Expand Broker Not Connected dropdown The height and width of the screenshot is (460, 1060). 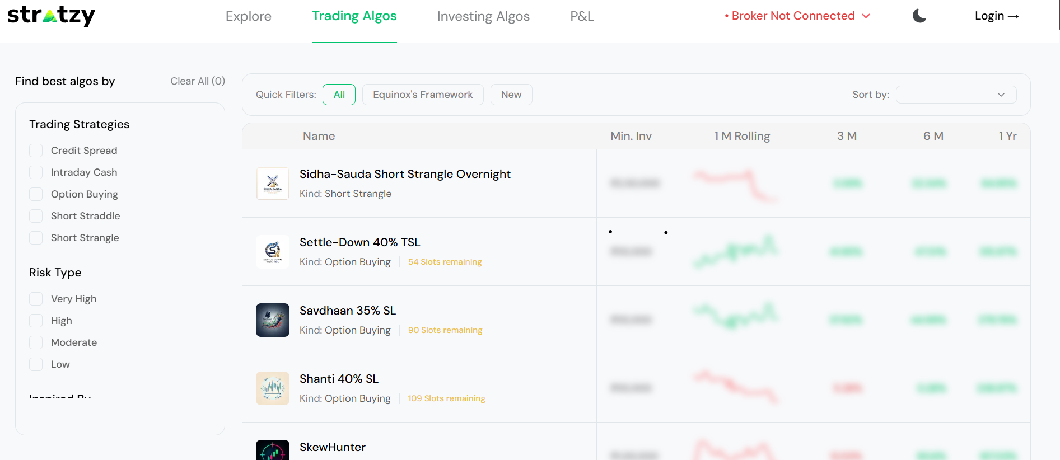click(x=797, y=16)
